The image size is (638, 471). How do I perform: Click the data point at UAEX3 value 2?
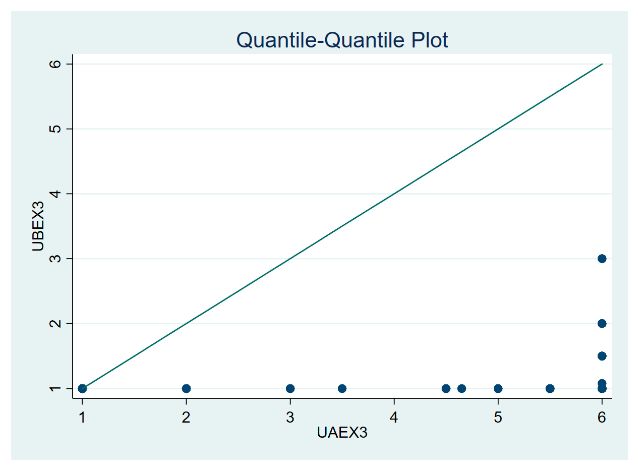186,388
